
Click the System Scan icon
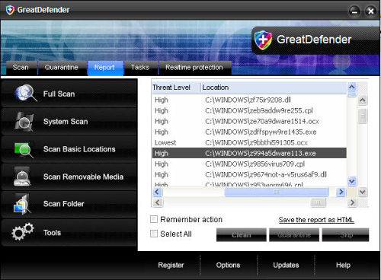point(24,122)
